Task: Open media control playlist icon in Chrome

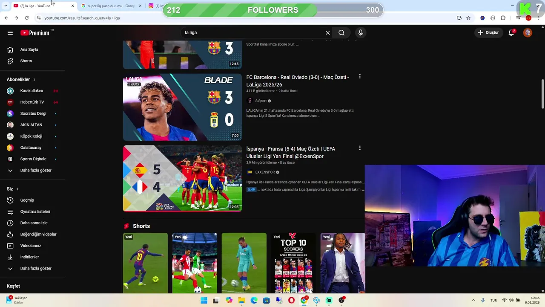Action: pos(518,18)
